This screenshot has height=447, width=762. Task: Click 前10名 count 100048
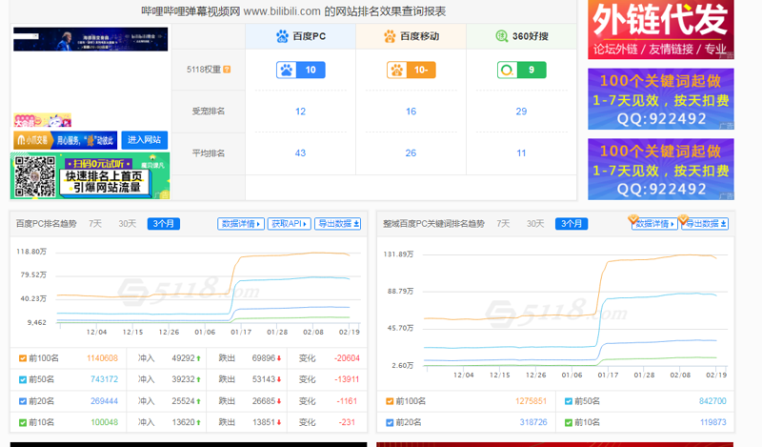point(104,422)
